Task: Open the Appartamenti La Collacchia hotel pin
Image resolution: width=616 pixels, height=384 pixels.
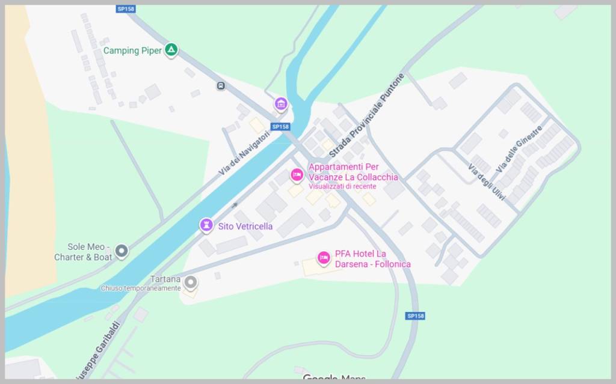Action: pyautogui.click(x=297, y=175)
